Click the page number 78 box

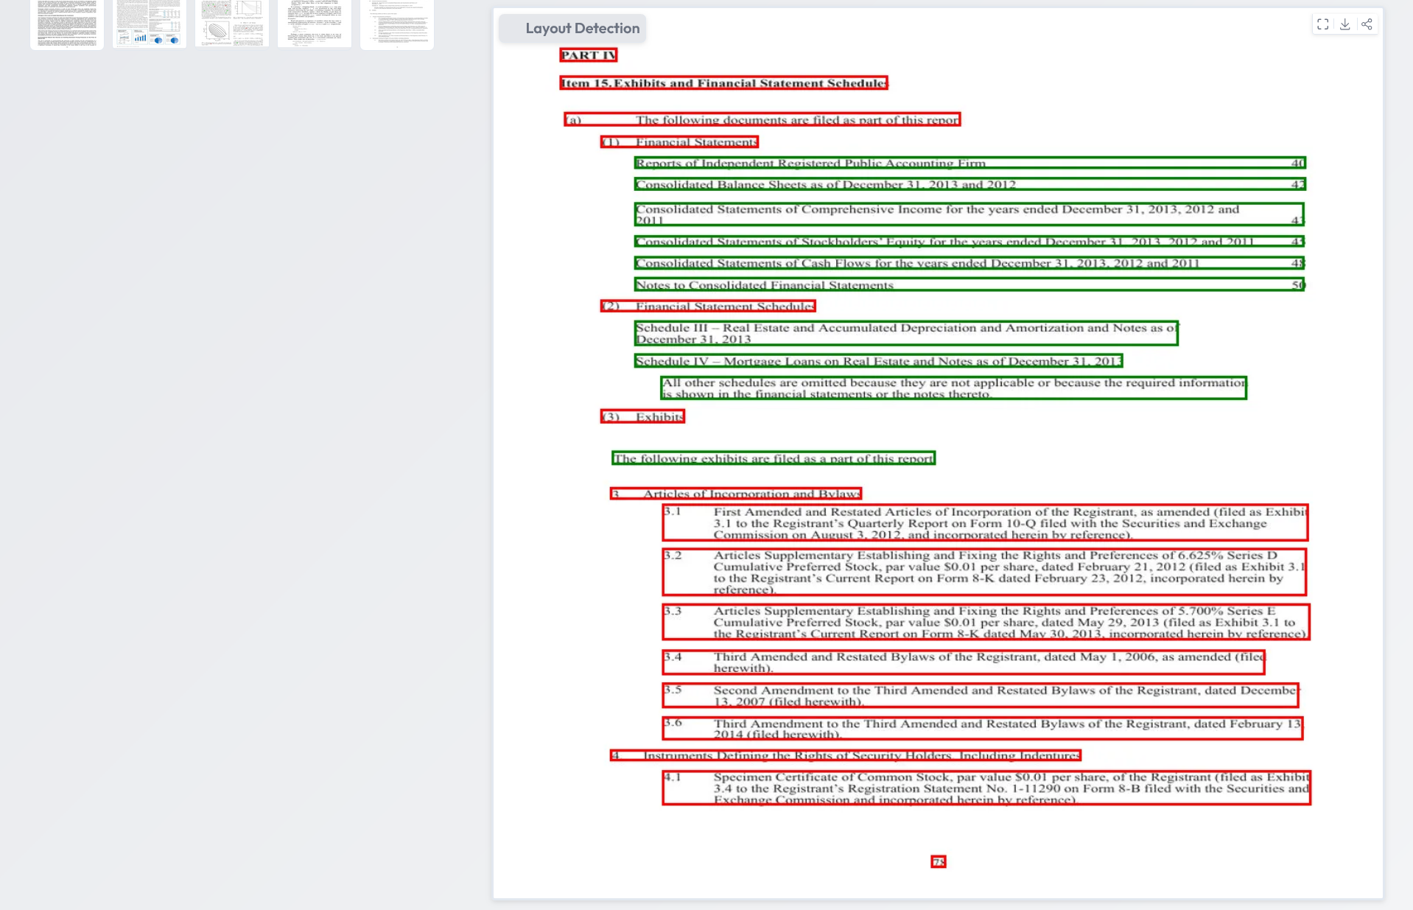pos(938,862)
